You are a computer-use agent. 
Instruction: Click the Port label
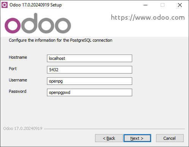[12, 69]
